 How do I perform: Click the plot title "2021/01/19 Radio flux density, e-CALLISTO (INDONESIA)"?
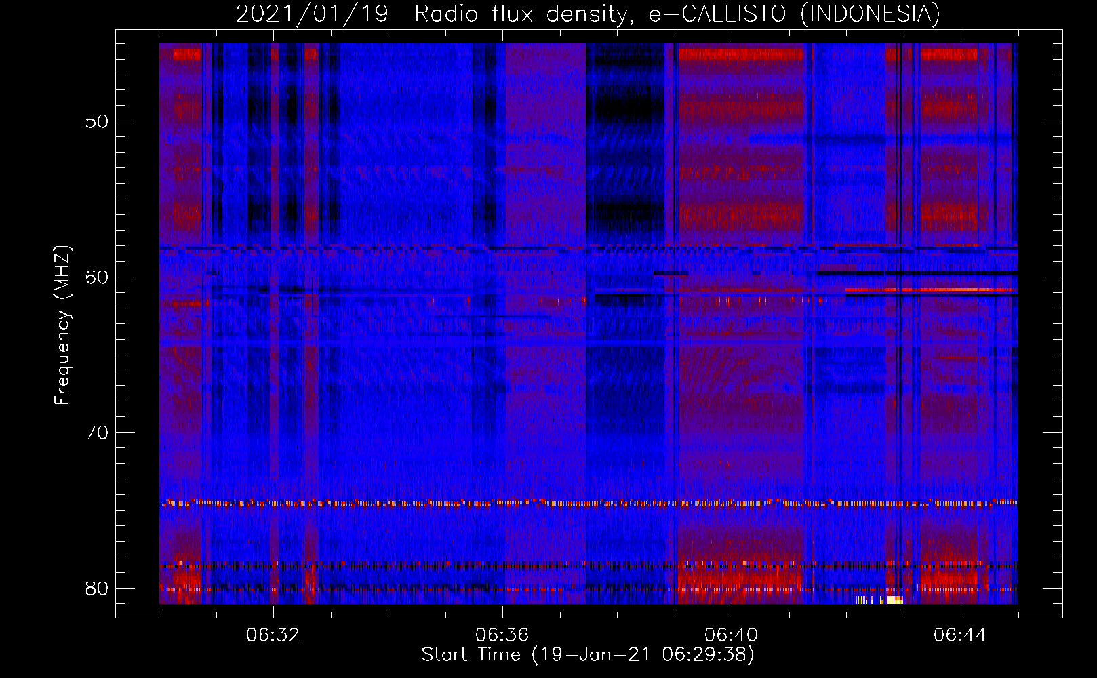(588, 14)
